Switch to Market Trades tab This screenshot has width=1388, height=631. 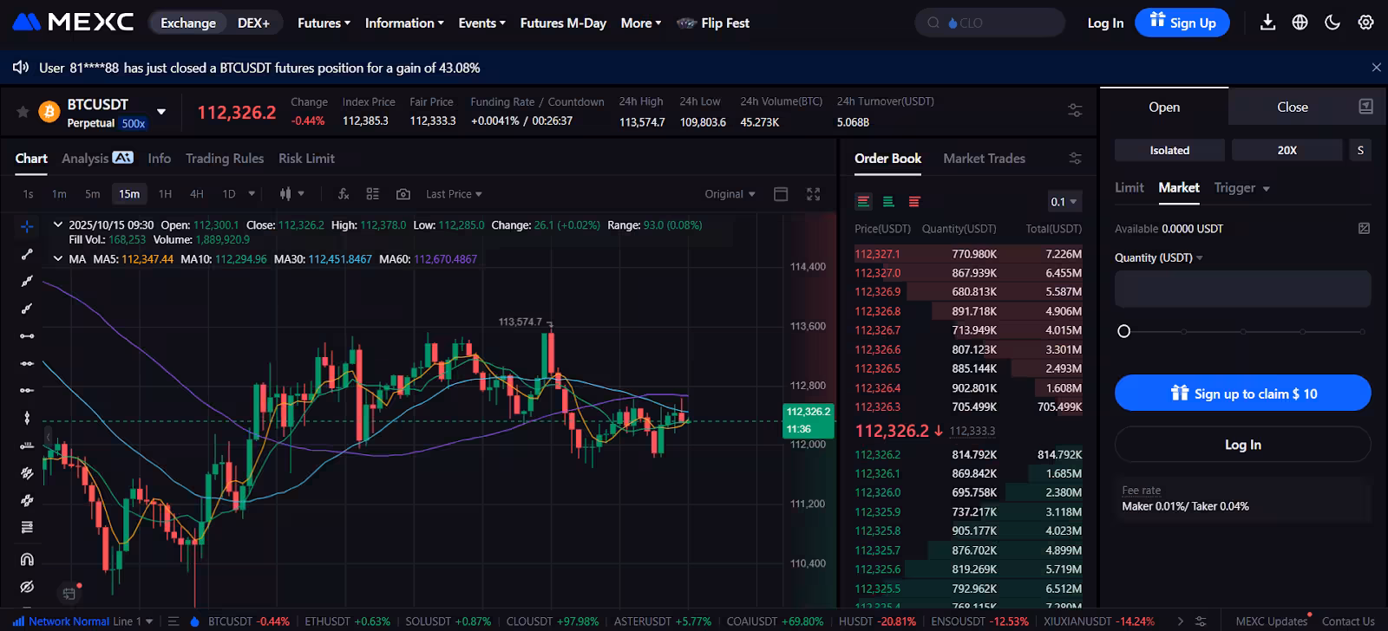984,159
